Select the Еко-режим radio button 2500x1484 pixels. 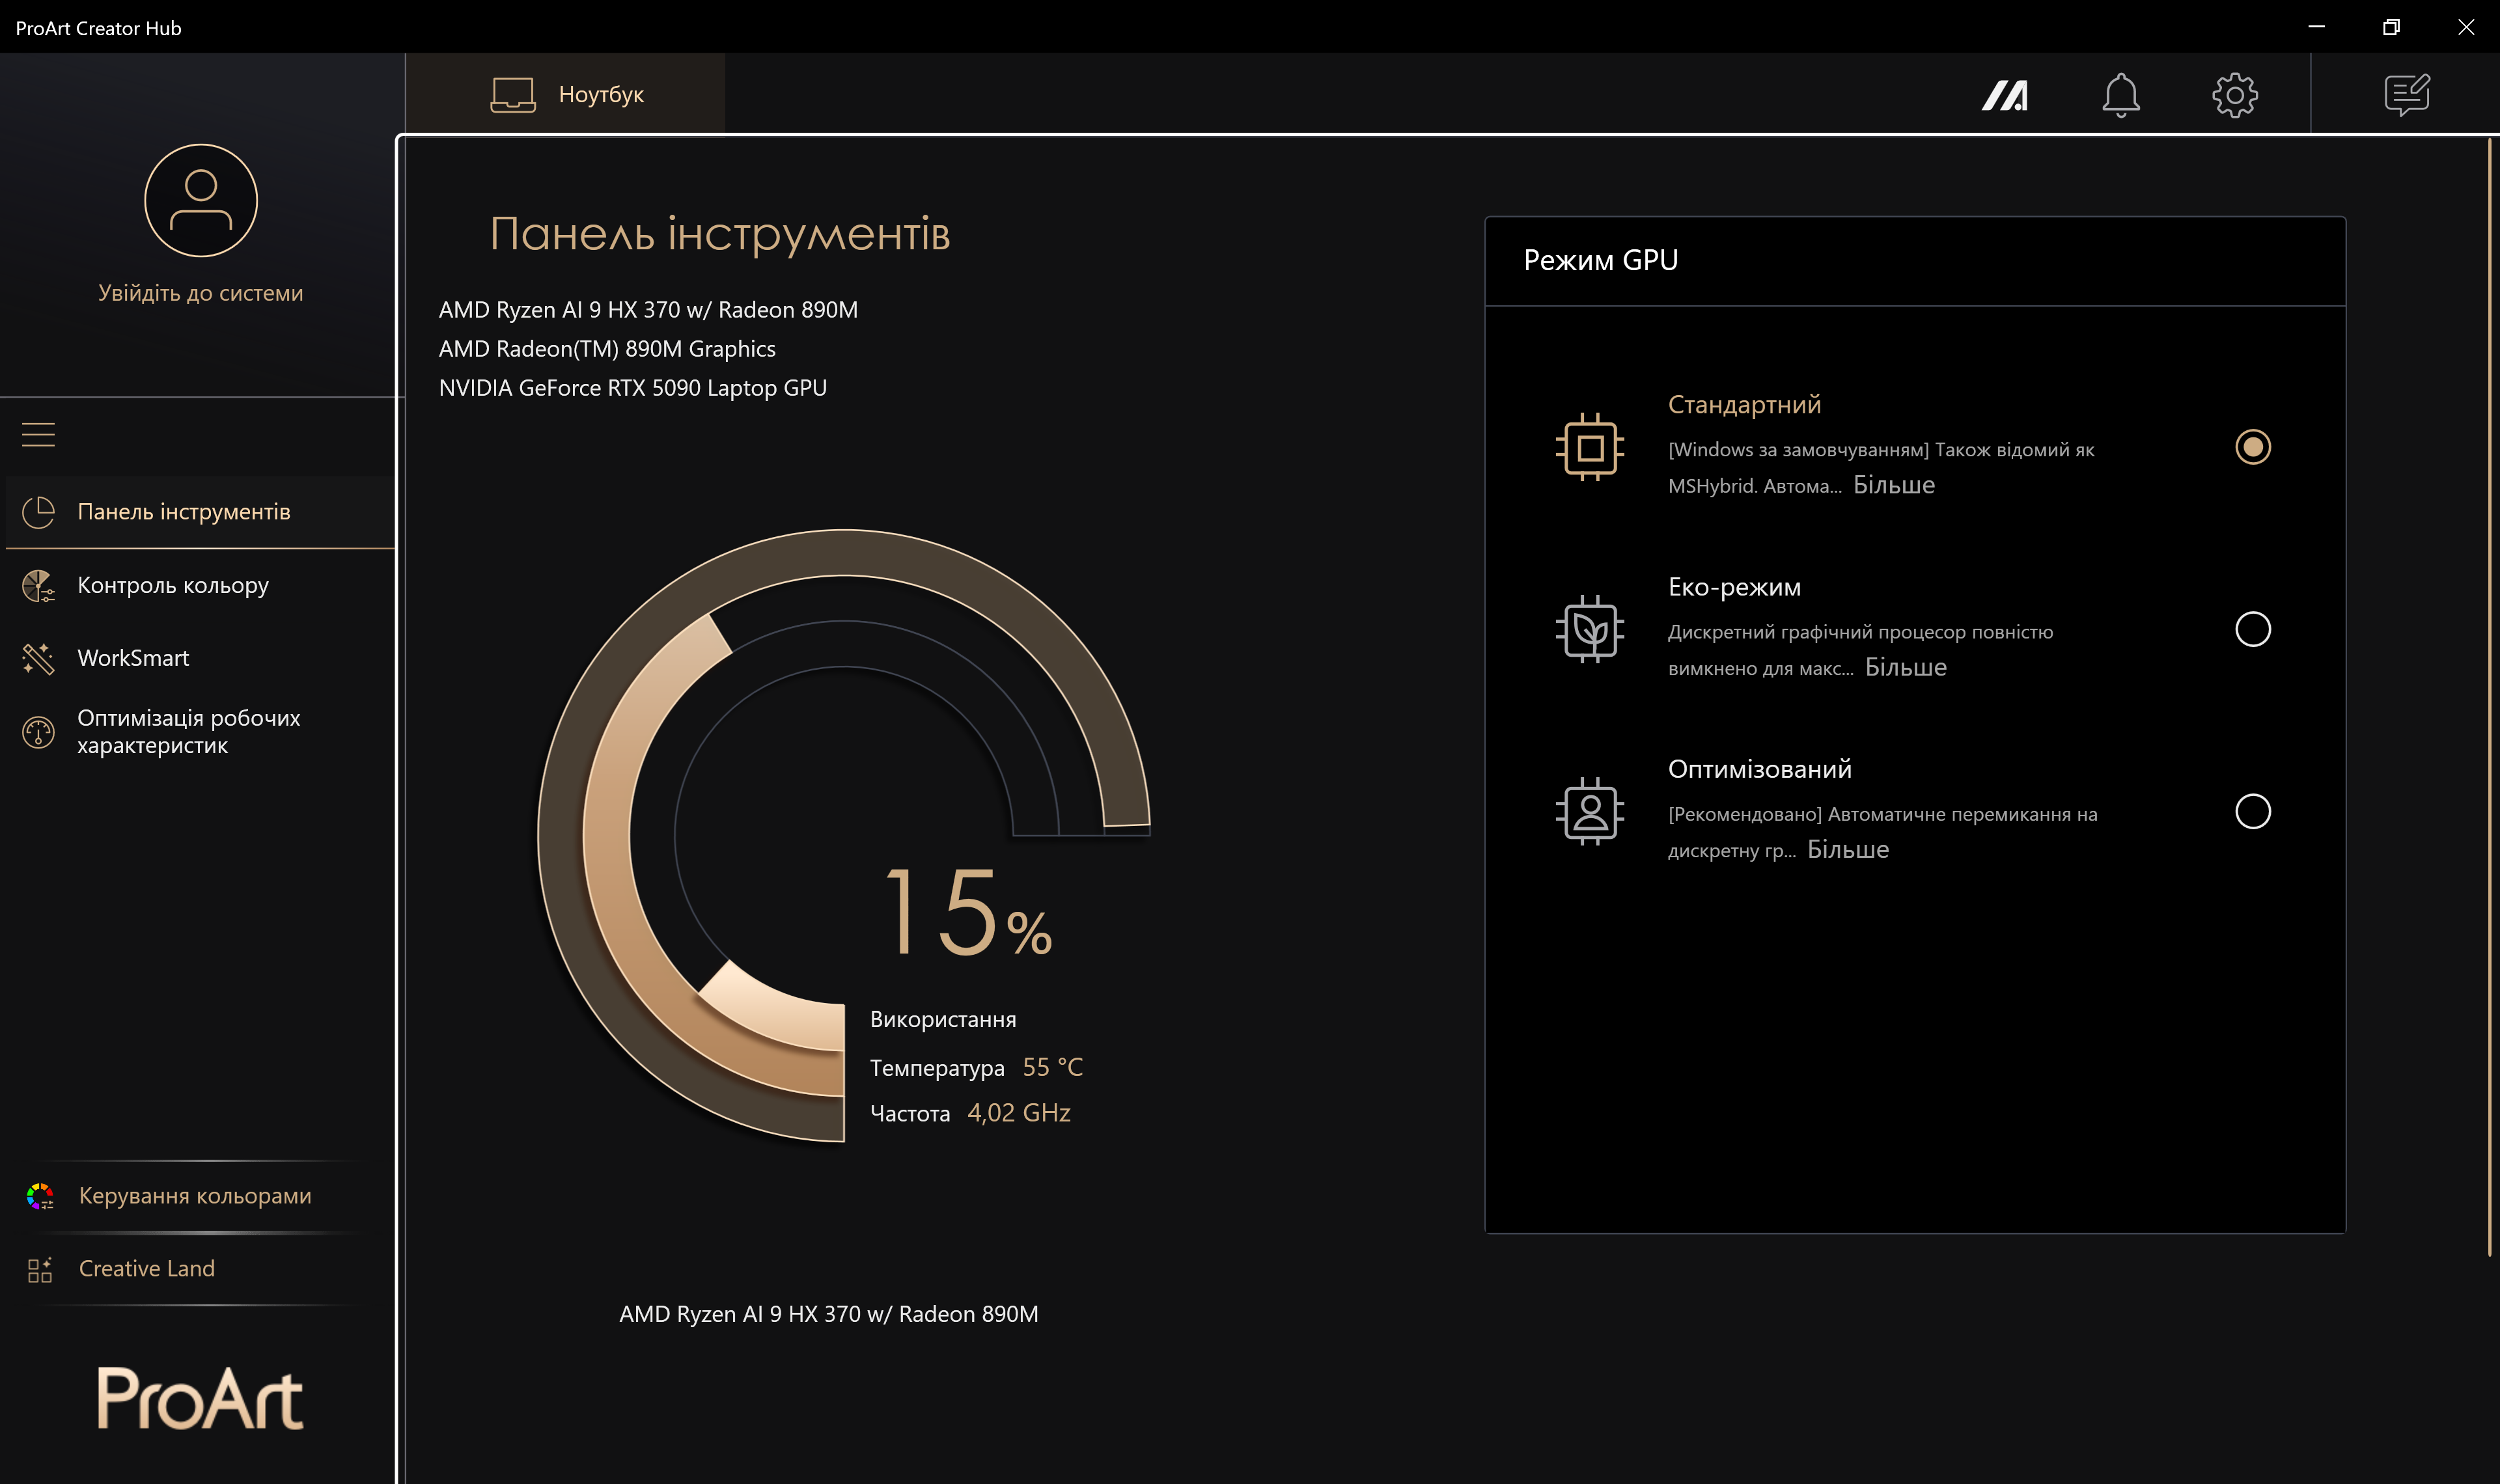click(x=2252, y=629)
